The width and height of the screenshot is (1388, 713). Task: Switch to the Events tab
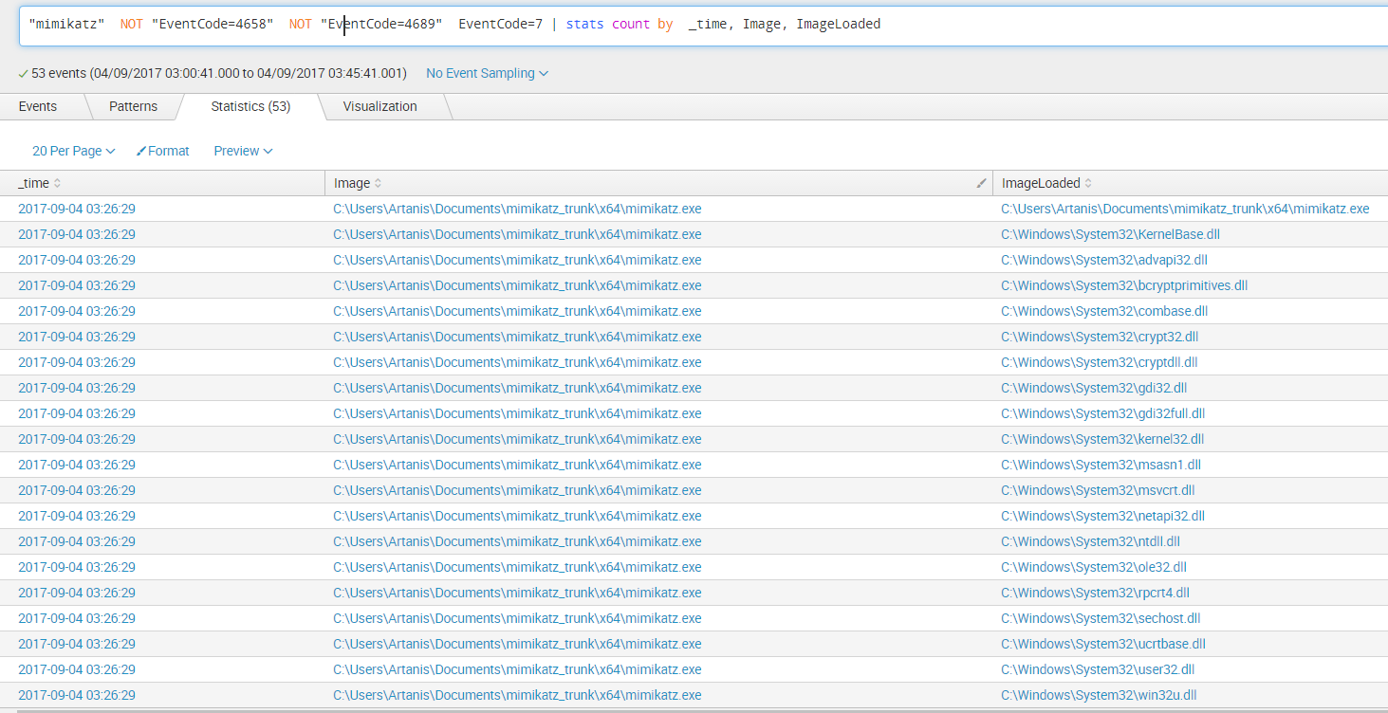38,106
